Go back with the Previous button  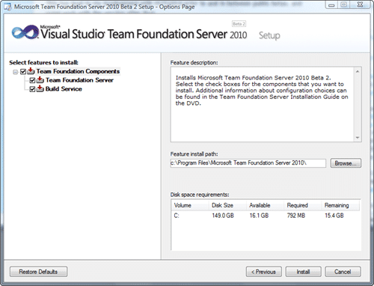click(x=264, y=272)
